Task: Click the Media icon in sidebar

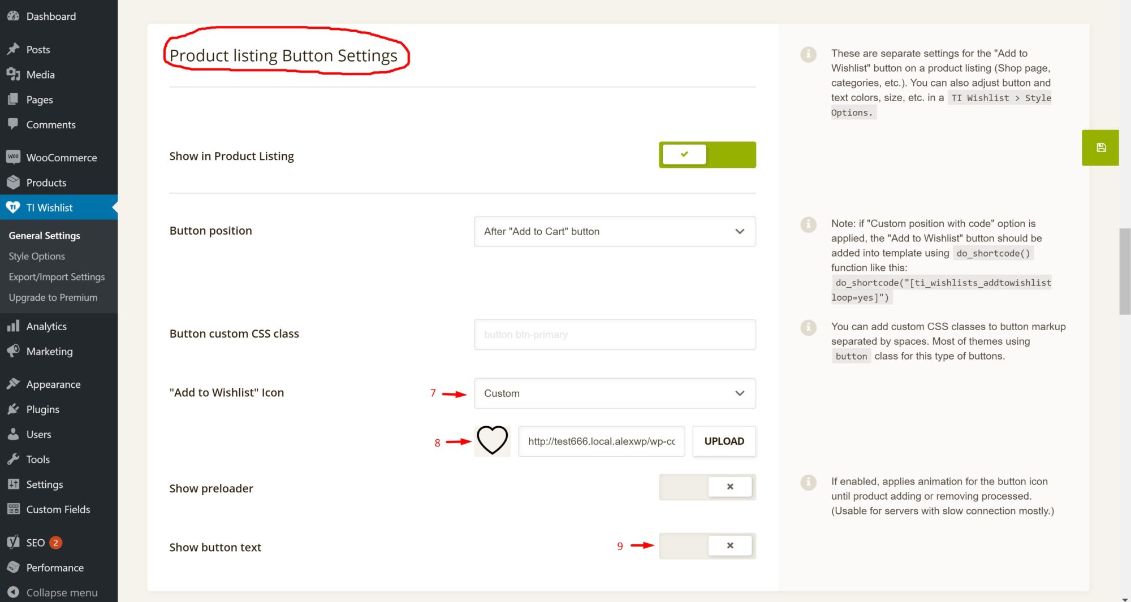Action: 13,74
